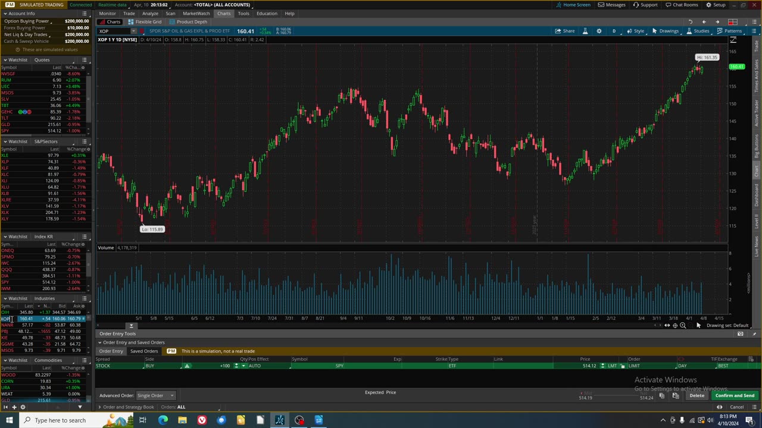Open Industries watchlist panel list menu
The image size is (762, 428).
[x=85, y=298]
